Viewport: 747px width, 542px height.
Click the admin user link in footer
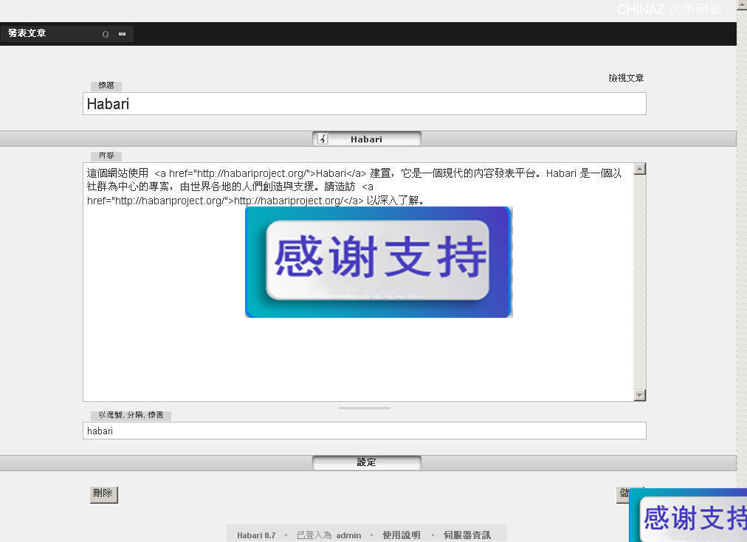click(x=348, y=535)
